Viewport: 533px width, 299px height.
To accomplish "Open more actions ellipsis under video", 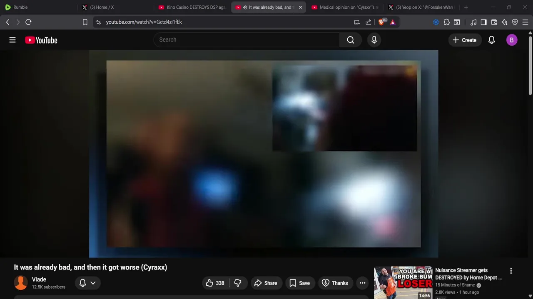I will (x=363, y=283).
